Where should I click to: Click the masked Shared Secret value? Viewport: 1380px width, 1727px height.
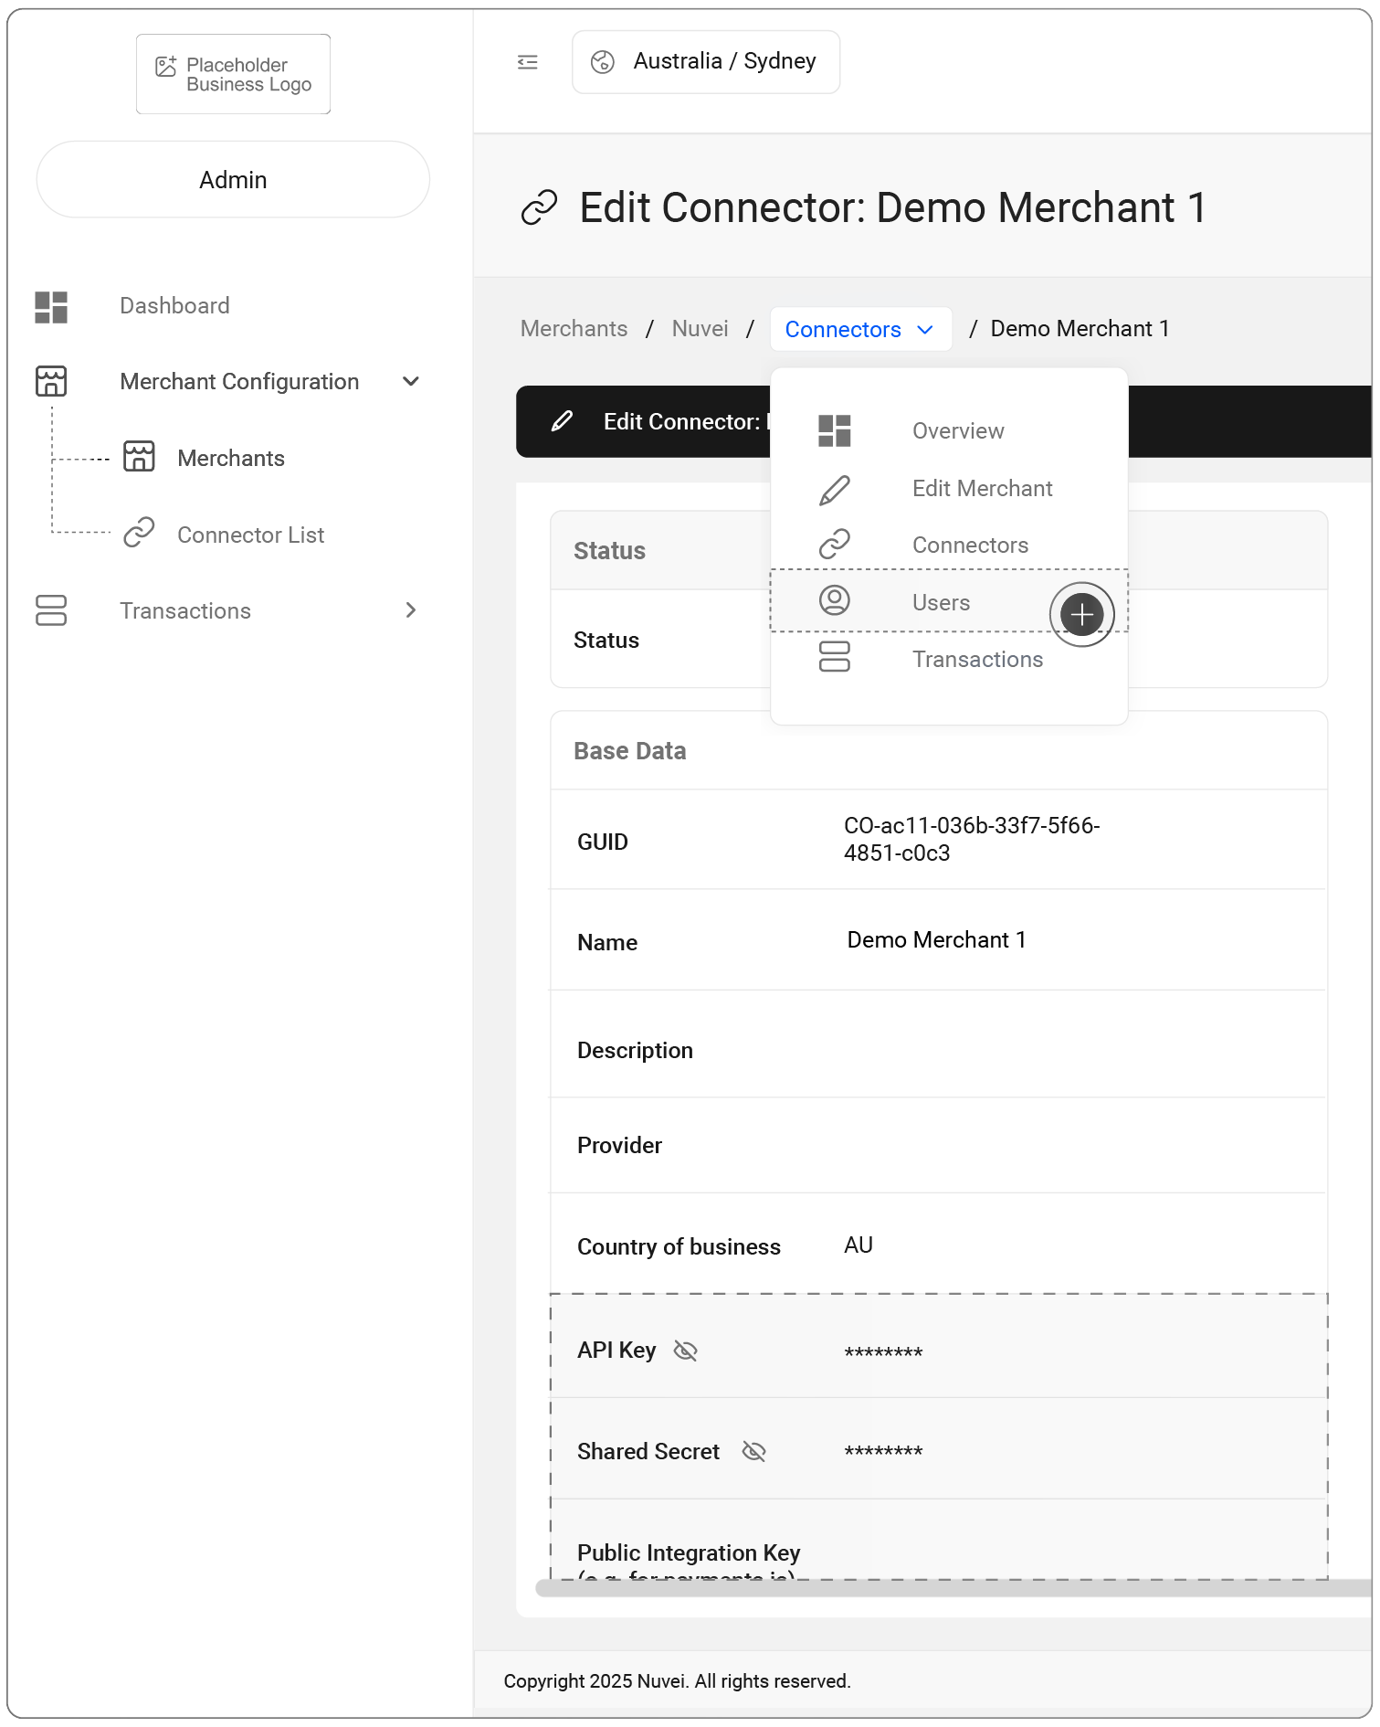click(x=883, y=1452)
